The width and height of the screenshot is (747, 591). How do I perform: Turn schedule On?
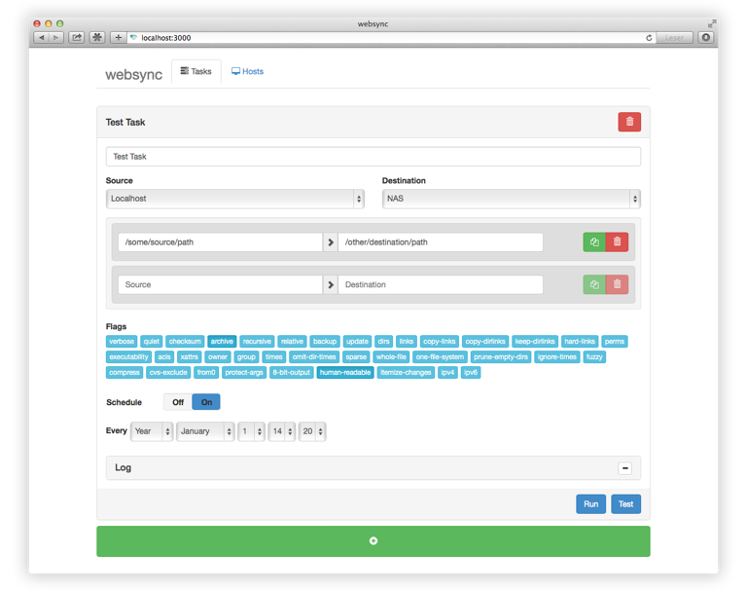point(206,402)
